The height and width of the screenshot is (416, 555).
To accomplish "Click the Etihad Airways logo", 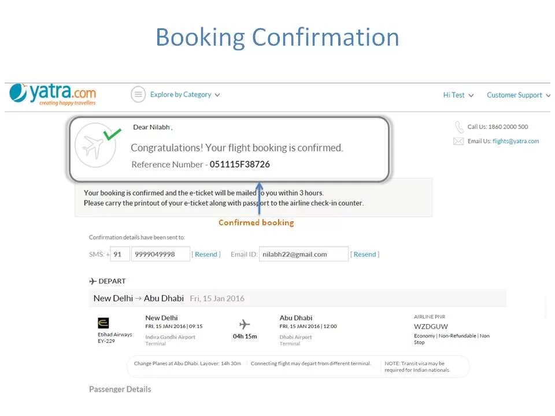I will click(x=103, y=323).
